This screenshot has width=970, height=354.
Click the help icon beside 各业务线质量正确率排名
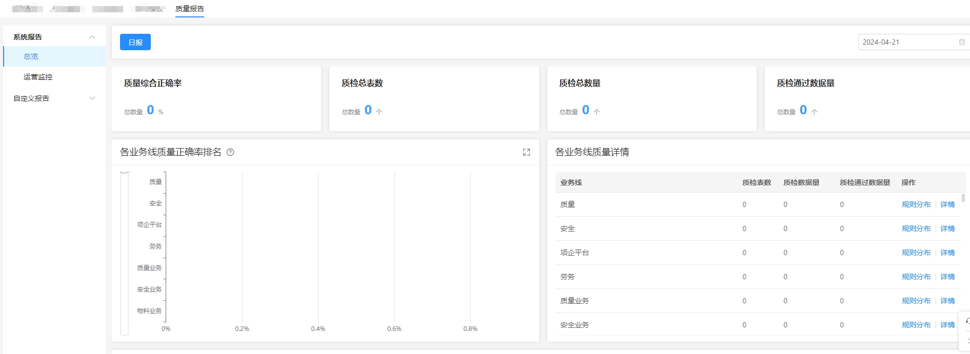(230, 152)
